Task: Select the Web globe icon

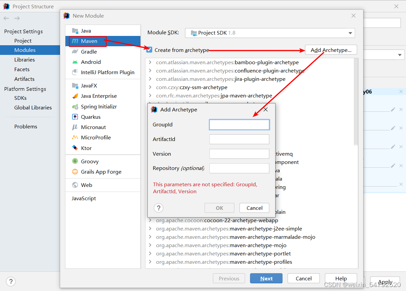Action: click(x=75, y=185)
